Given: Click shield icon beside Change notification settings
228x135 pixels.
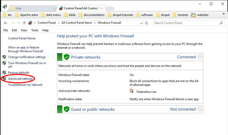Looking at the screenshot, I should tap(4, 57).
